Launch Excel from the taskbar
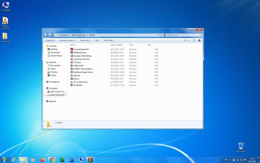The height and width of the screenshot is (163, 260). pos(61,160)
